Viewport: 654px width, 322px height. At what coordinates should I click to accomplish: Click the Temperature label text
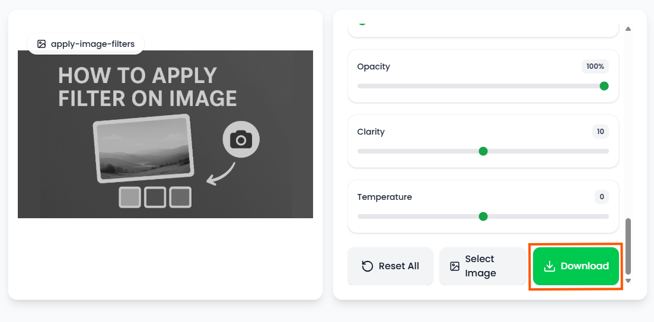(x=384, y=197)
